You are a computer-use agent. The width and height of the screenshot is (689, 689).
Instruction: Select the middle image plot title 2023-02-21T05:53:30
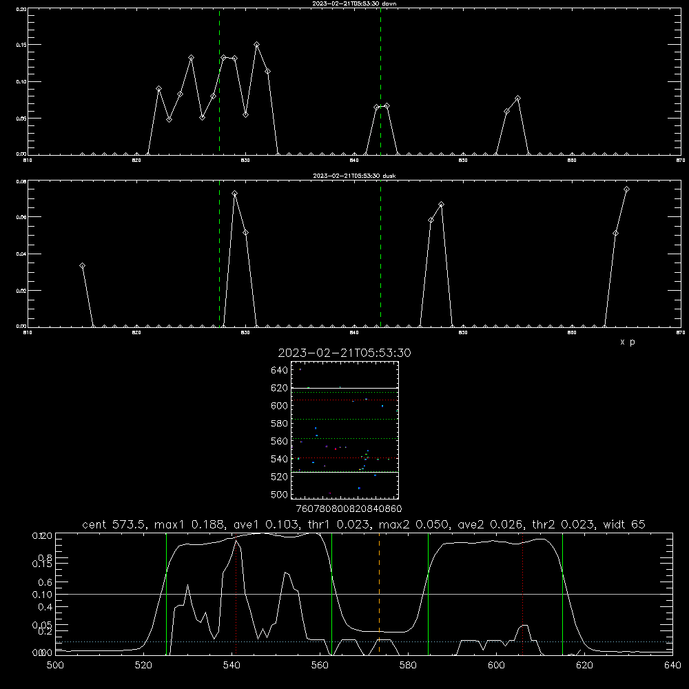(x=344, y=353)
